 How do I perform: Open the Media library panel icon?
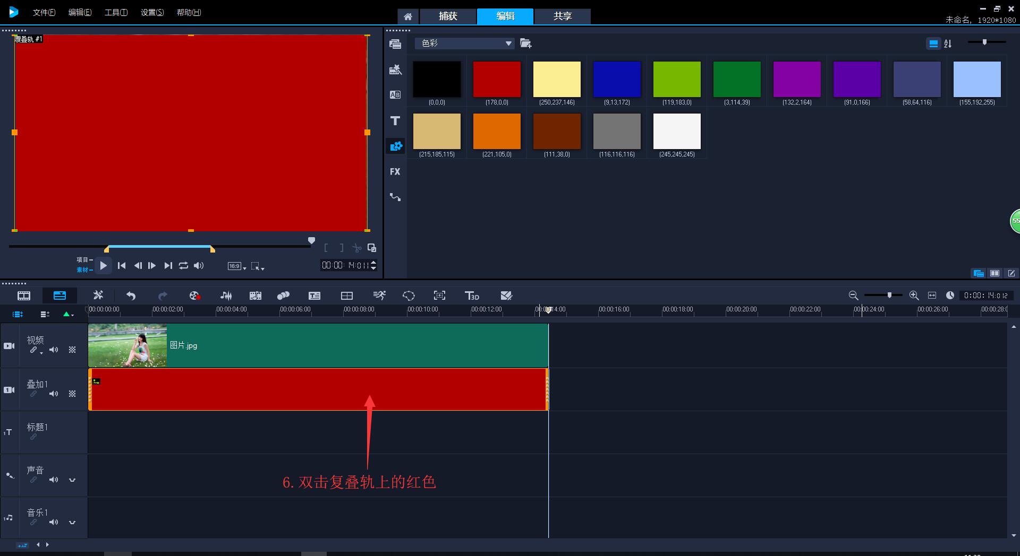(395, 44)
